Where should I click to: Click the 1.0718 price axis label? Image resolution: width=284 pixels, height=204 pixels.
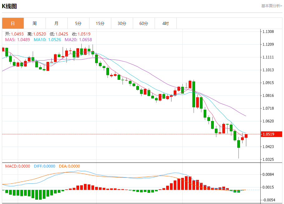click(x=268, y=108)
